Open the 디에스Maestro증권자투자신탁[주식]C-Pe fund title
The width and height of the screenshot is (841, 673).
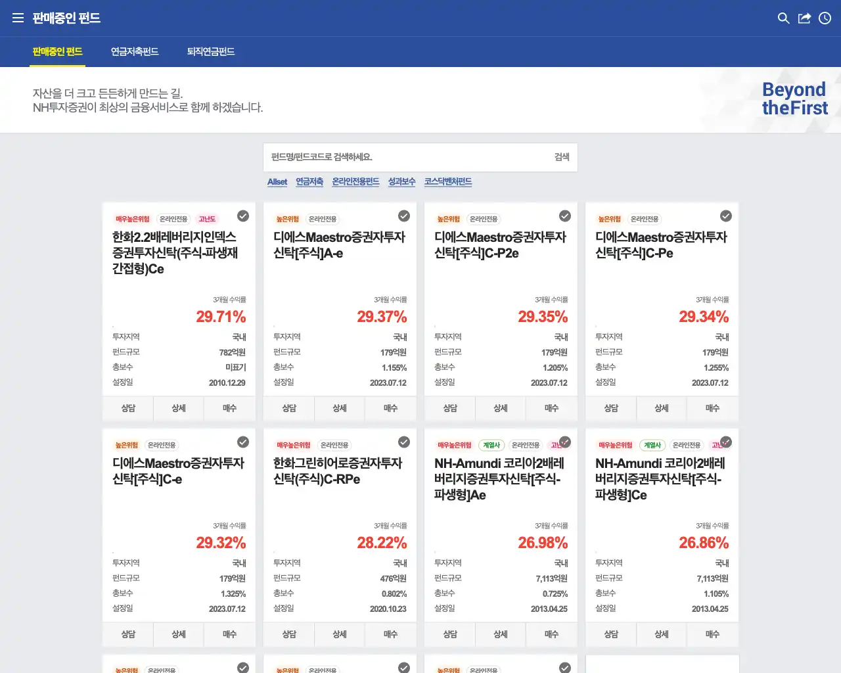(661, 245)
